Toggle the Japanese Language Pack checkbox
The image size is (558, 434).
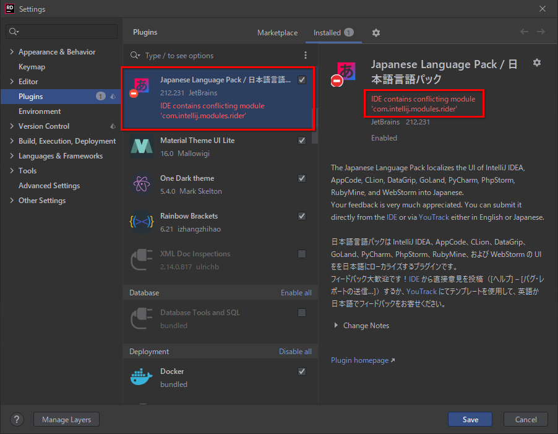302,80
